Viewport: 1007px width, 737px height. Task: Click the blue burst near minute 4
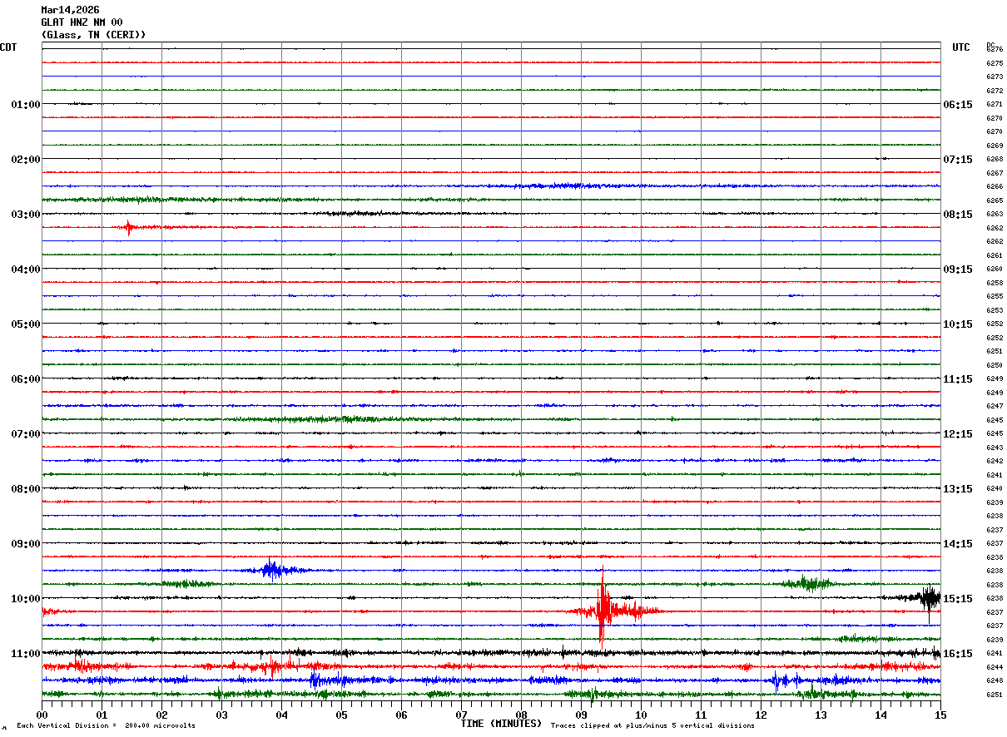[273, 570]
